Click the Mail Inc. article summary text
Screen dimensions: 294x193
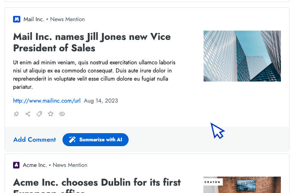tap(94, 75)
